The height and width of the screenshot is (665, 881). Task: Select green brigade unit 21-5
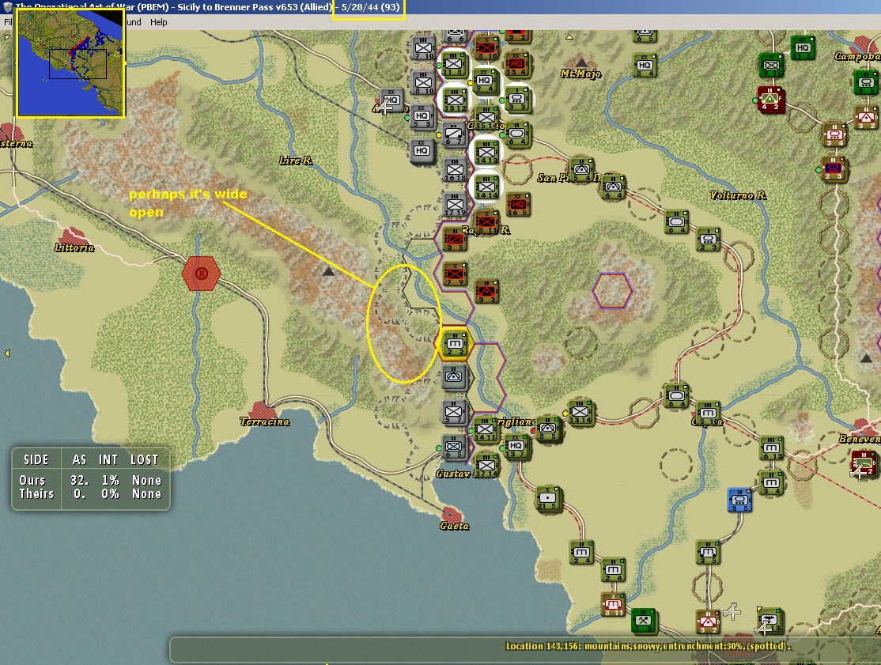[548, 499]
